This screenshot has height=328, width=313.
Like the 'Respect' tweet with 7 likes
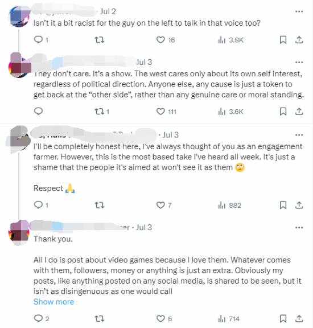pyautogui.click(x=164, y=205)
